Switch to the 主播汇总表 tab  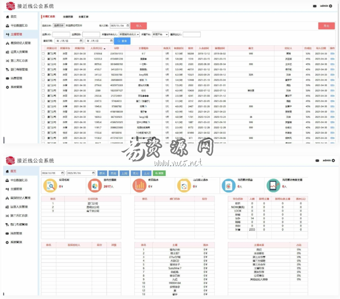coord(49,16)
